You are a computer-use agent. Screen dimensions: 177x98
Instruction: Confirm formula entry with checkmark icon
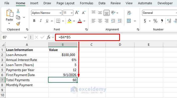point(42,37)
